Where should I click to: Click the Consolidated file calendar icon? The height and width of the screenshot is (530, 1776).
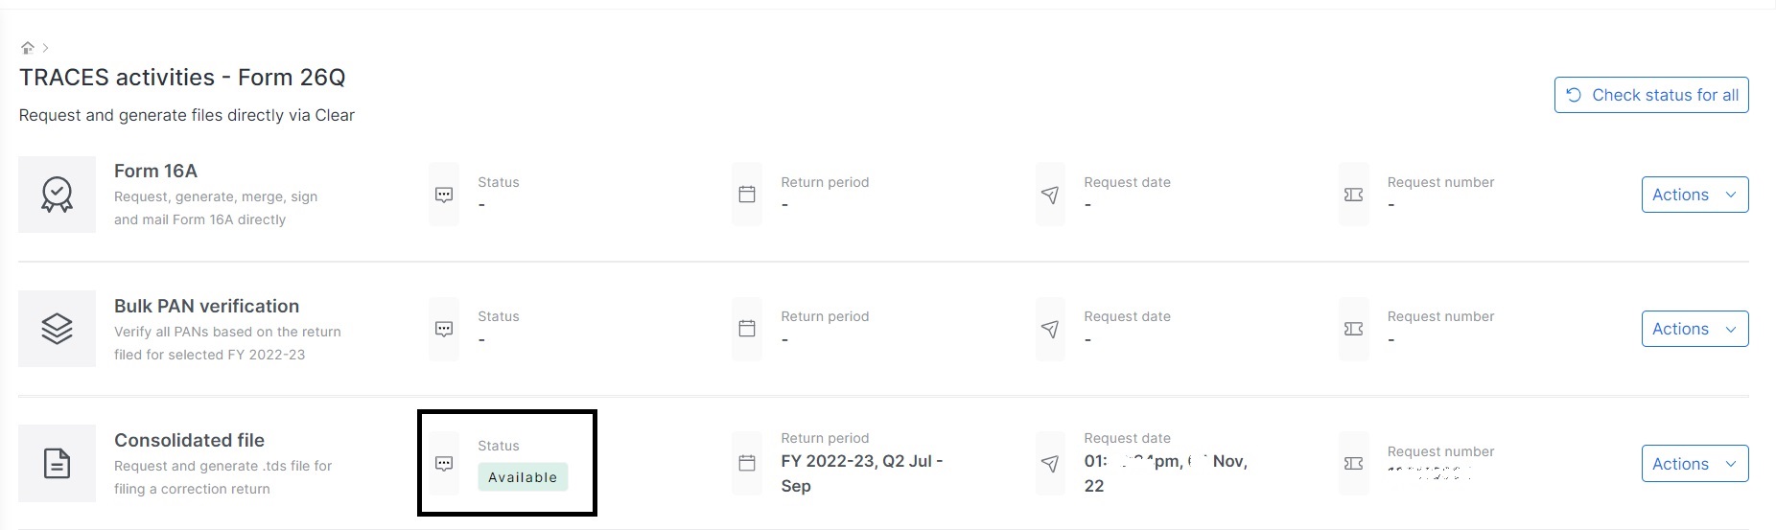pyautogui.click(x=747, y=464)
